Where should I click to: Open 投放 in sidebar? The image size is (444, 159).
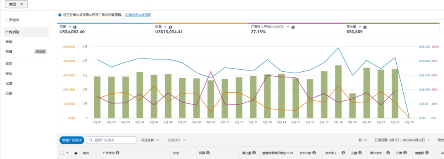[9, 74]
